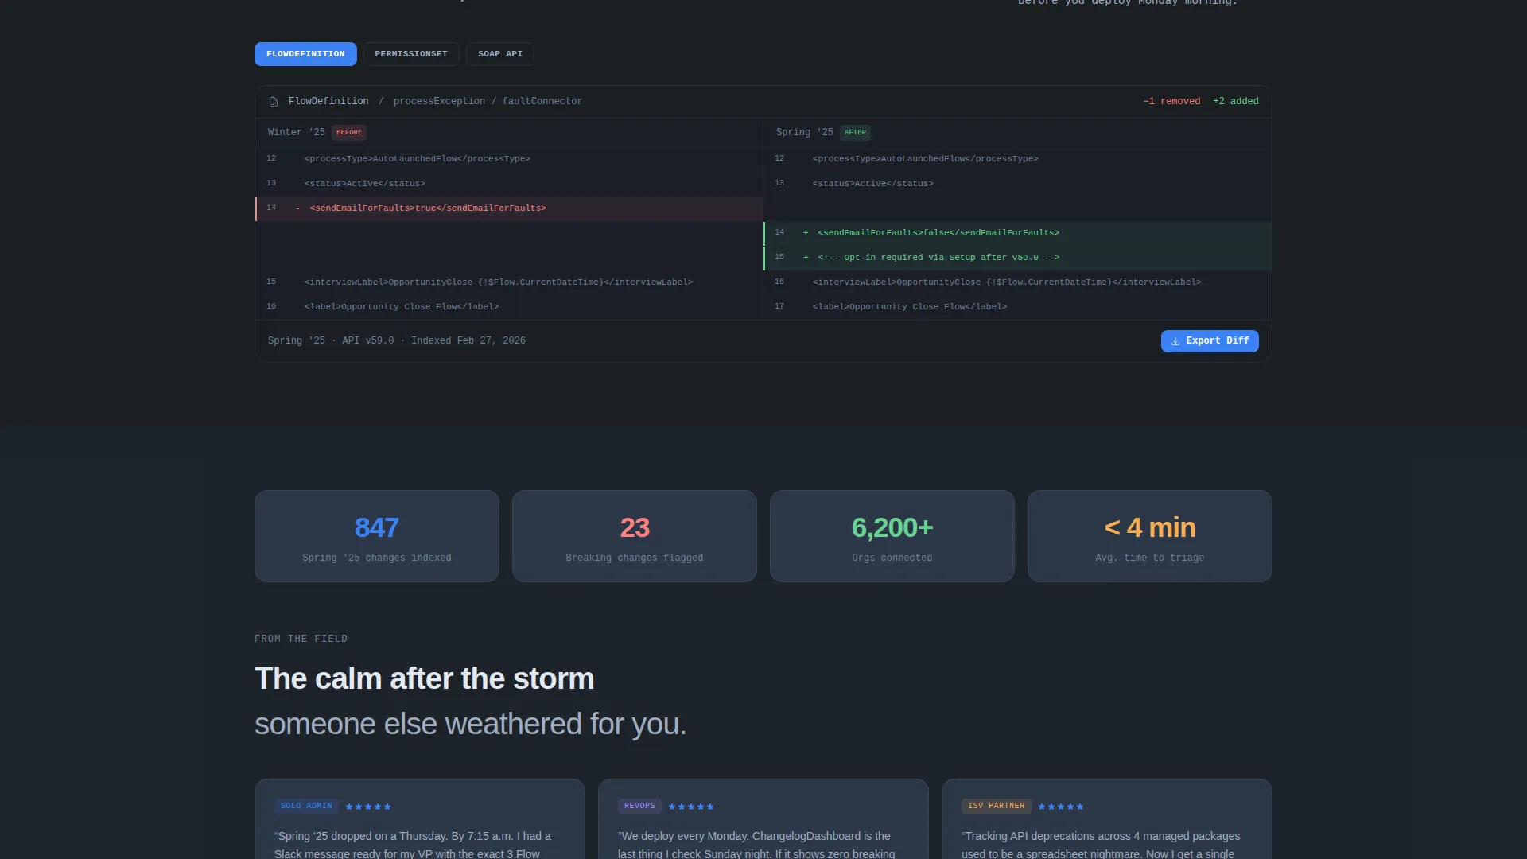
Task: Select the FLOWDEFINITION tab
Action: click(305, 54)
